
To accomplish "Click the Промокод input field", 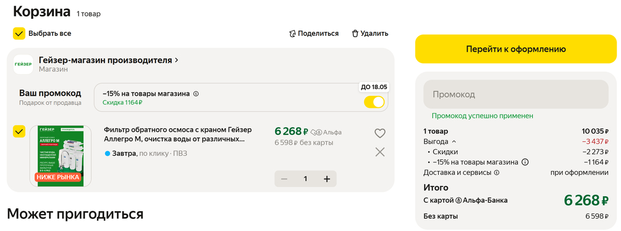I will click(x=515, y=94).
